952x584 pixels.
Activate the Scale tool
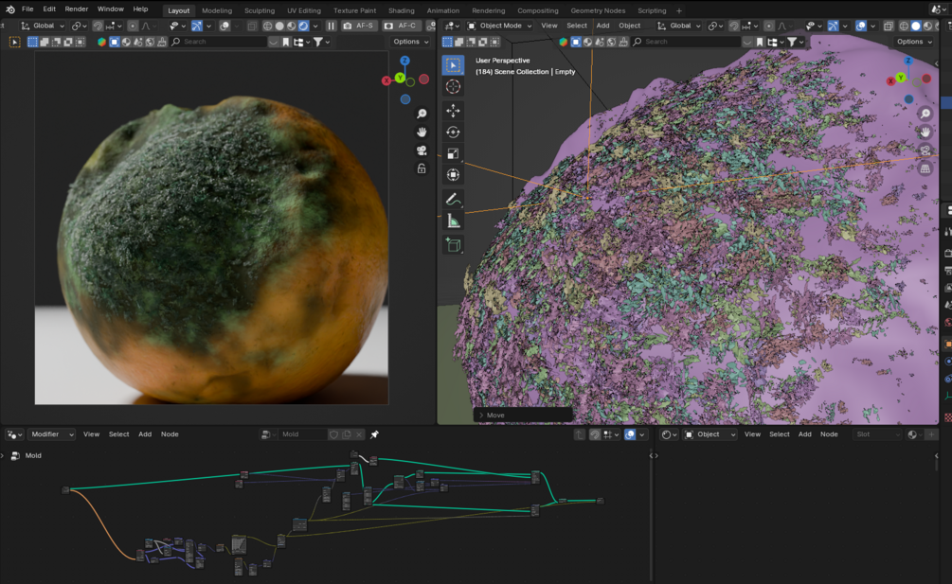pyautogui.click(x=453, y=153)
